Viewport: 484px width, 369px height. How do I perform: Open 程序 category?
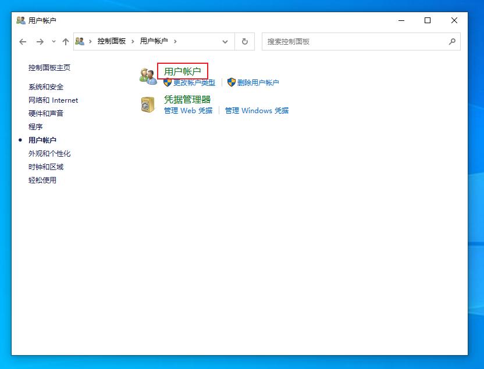[x=35, y=127]
